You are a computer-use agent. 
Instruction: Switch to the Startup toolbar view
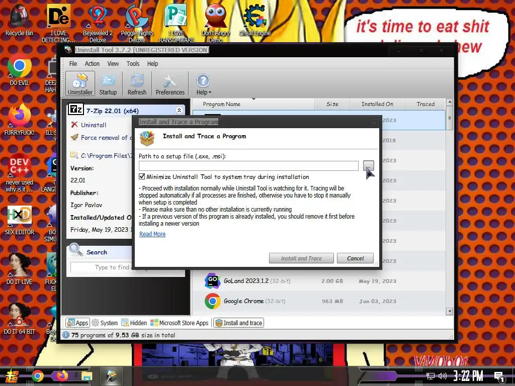click(x=108, y=84)
